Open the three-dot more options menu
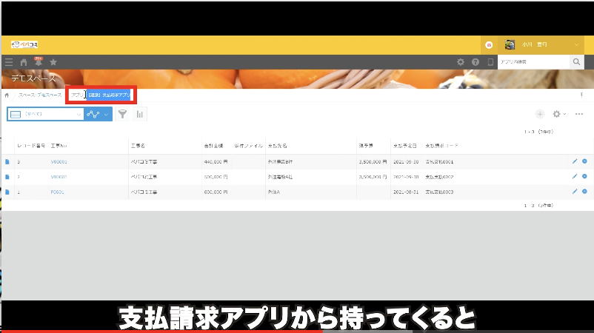 coord(579,114)
